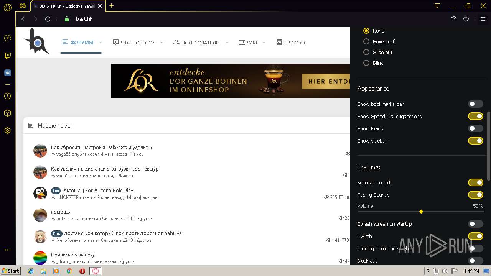Select the Slide out option
491x276 pixels.
click(x=366, y=52)
